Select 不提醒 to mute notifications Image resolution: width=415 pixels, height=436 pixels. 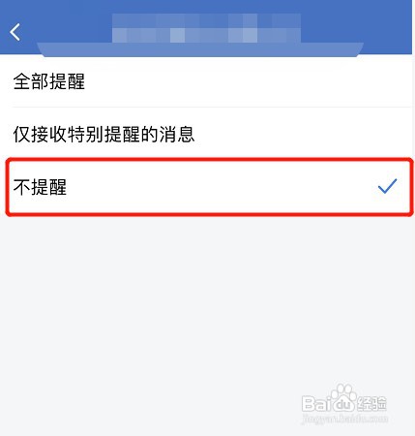[x=209, y=187]
